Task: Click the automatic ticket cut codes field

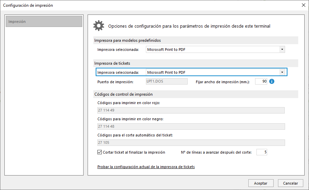Action: [x=191, y=142]
